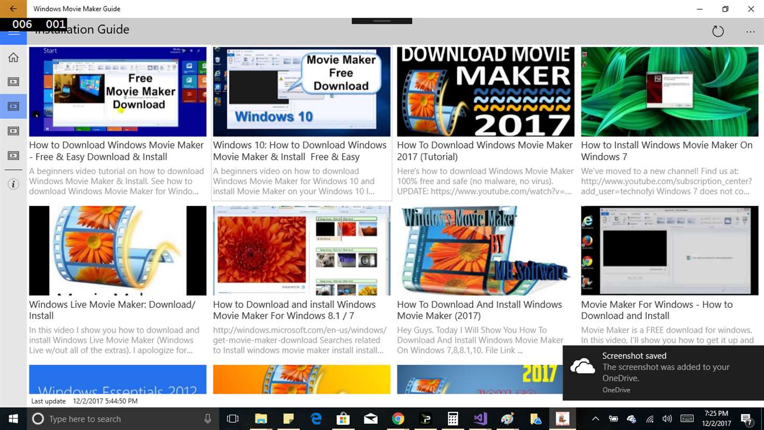Screen dimensions: 764x430
Task: Open title 'How to Download Windows Movie Maker - Free & Easy'
Action: (x=116, y=151)
